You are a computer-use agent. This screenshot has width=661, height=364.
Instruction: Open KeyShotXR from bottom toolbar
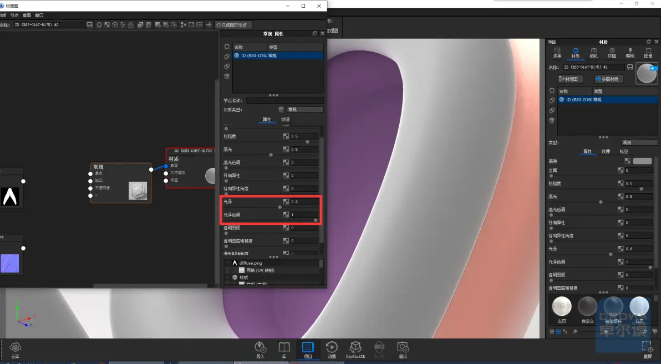click(x=355, y=350)
